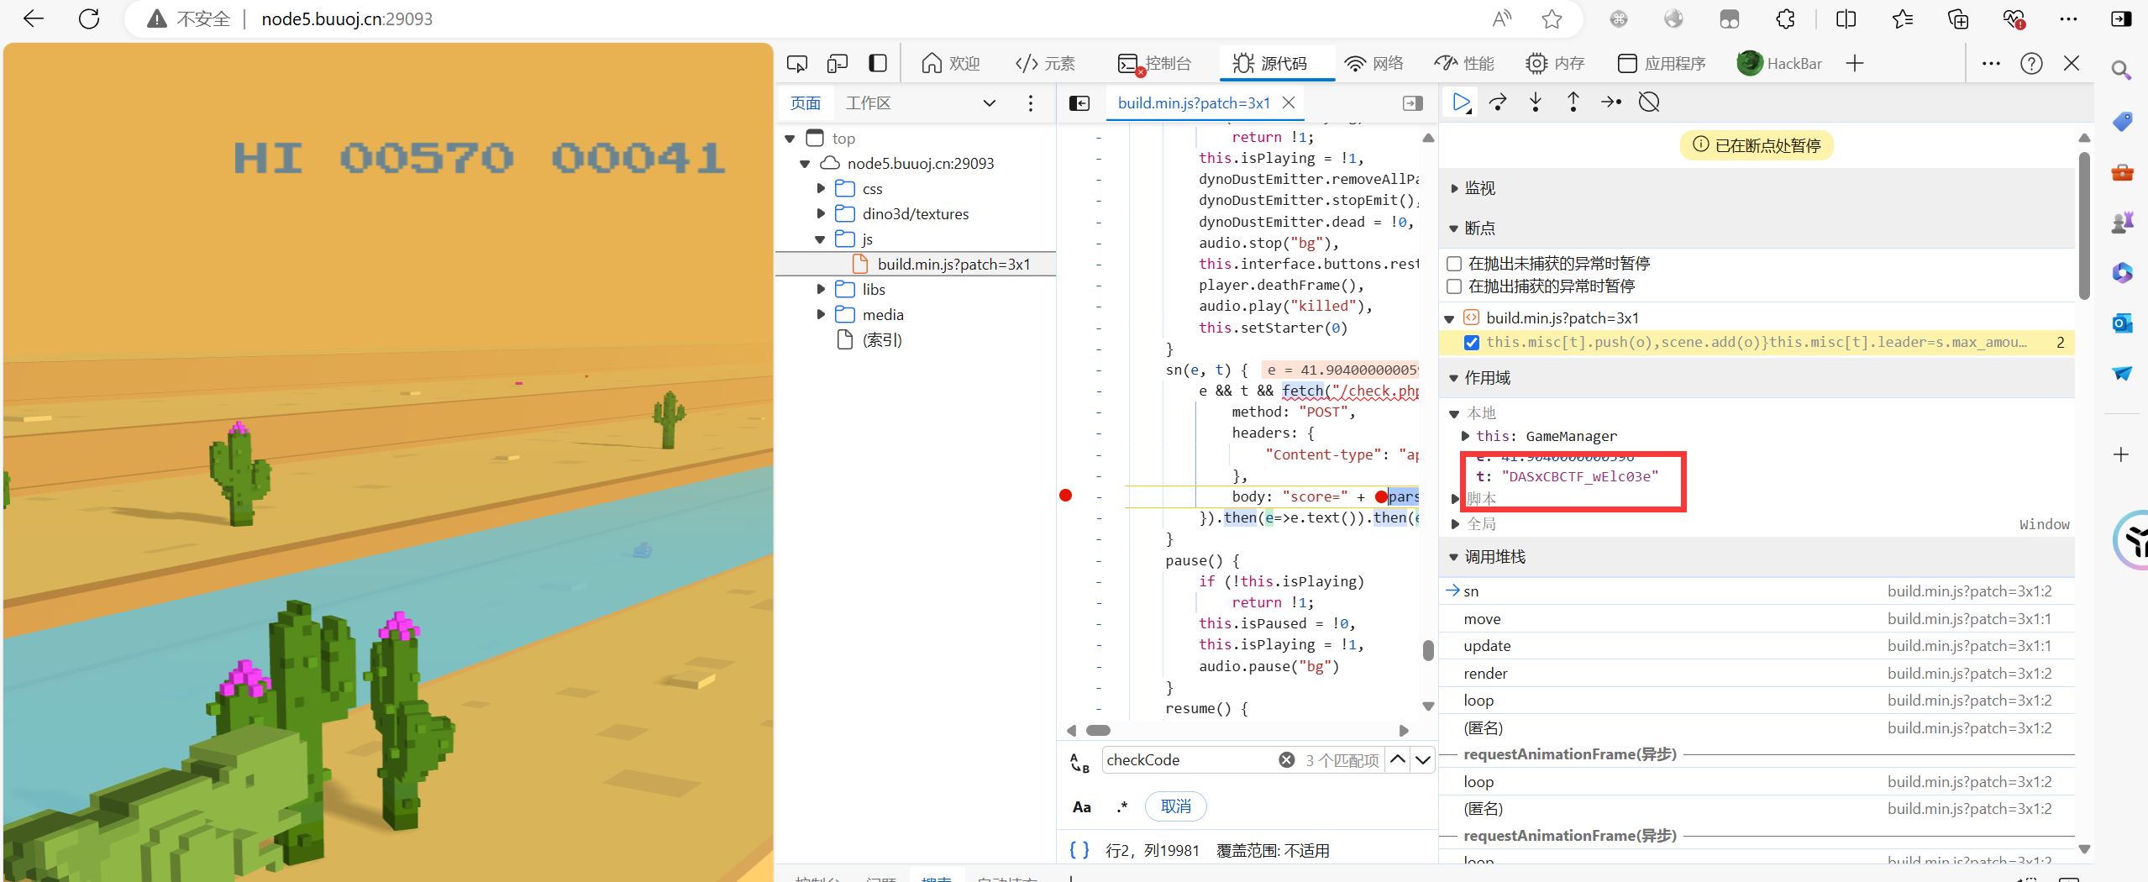Add a new DevTools tool tab
Image resolution: width=2148 pixels, height=882 pixels.
click(1855, 63)
